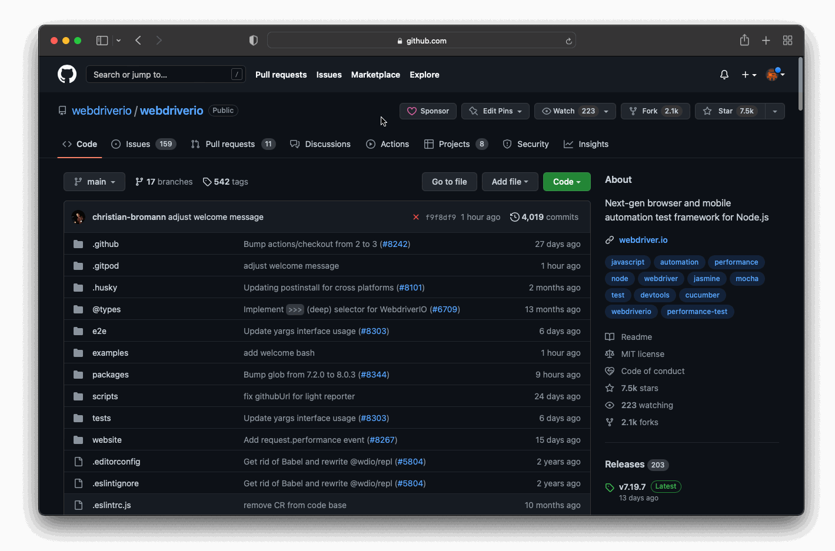Click the github.com address bar
835x551 pixels.
421,41
